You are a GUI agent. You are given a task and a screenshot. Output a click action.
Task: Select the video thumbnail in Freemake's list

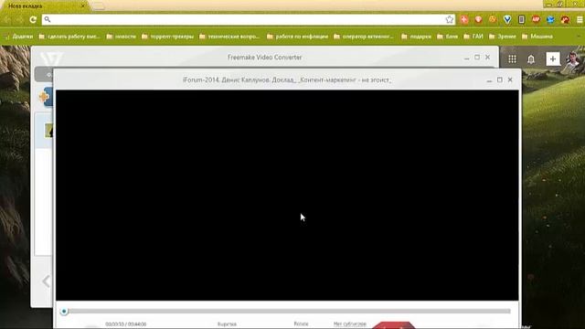(48, 131)
